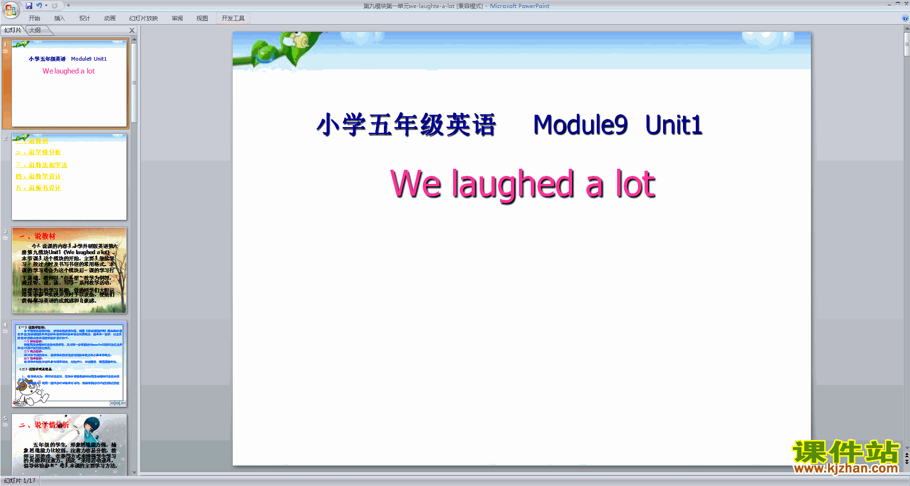Click the Module9 Unit1 text on slide

618,125
